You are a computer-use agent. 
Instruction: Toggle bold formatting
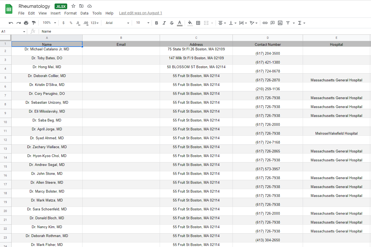click(156, 23)
